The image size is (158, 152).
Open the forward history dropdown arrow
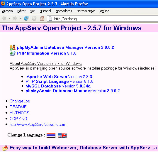(x=21, y=18)
